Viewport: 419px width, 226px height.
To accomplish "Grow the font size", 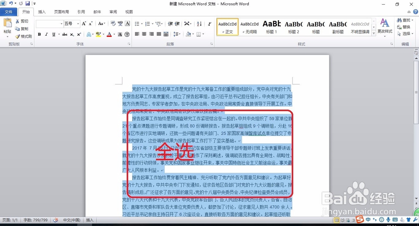I will [x=84, y=23].
